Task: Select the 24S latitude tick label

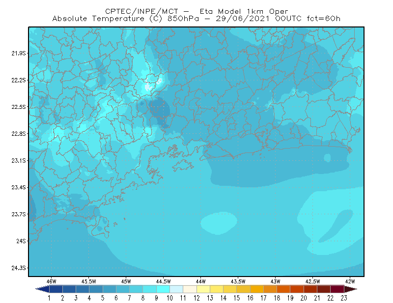Action: coord(21,241)
